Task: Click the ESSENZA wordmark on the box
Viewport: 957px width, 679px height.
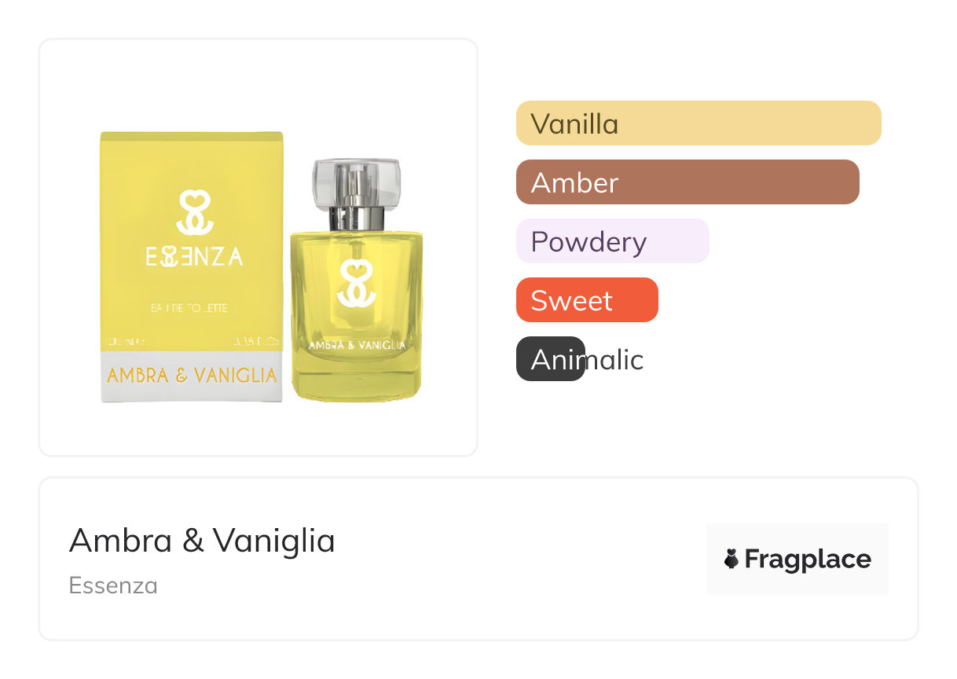Action: tap(194, 257)
